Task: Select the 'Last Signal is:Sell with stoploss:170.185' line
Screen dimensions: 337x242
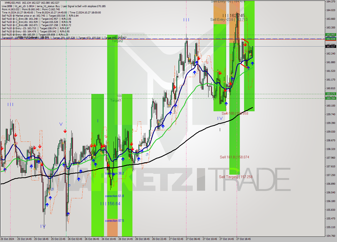Action: (83, 6)
